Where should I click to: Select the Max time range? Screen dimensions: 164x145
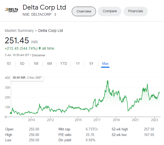106,64
